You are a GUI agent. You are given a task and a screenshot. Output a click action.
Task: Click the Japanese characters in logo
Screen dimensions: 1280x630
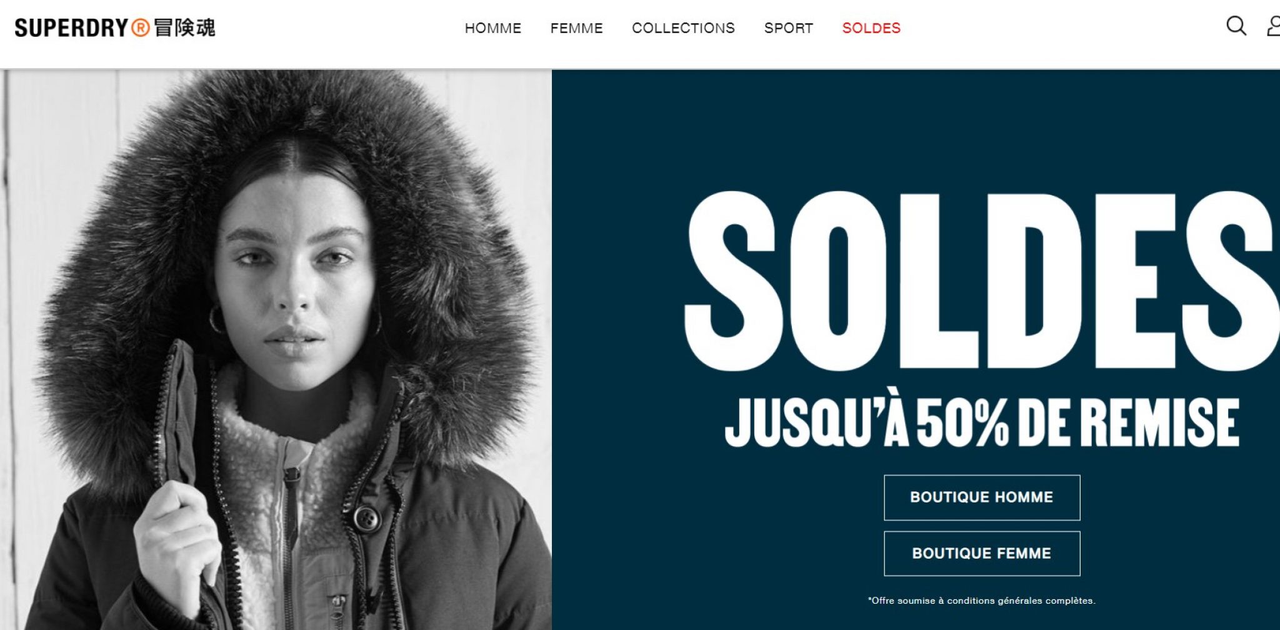184,27
